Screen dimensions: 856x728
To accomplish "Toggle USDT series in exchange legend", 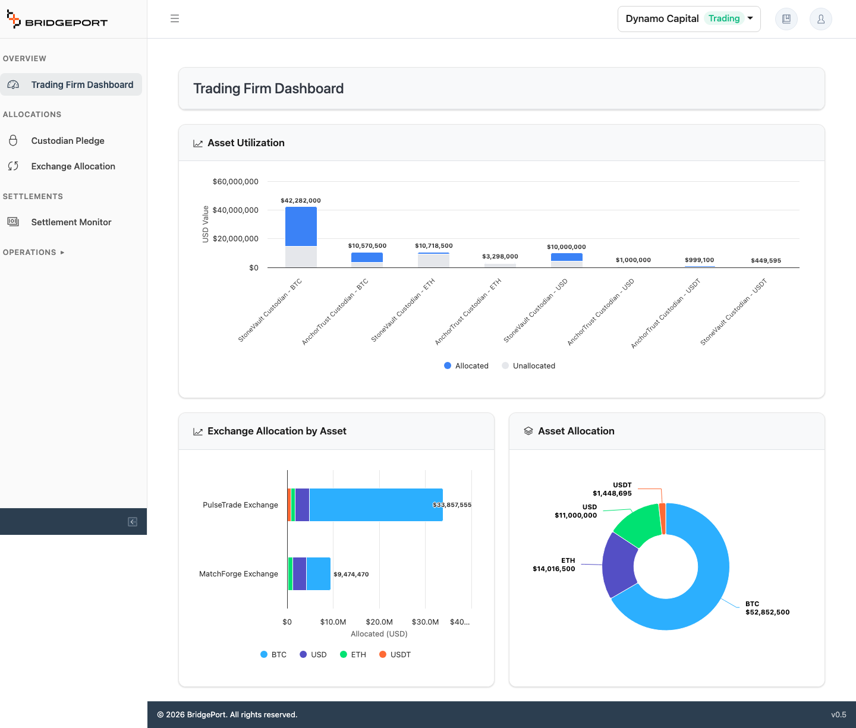I will click(x=395, y=654).
